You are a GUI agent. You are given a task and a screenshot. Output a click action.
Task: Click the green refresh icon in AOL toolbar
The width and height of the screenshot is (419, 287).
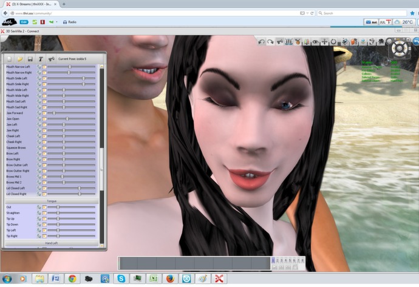click(x=35, y=22)
